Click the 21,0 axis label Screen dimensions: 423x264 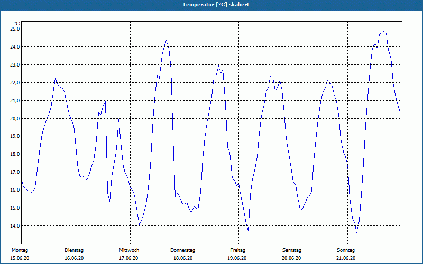pos(15,100)
